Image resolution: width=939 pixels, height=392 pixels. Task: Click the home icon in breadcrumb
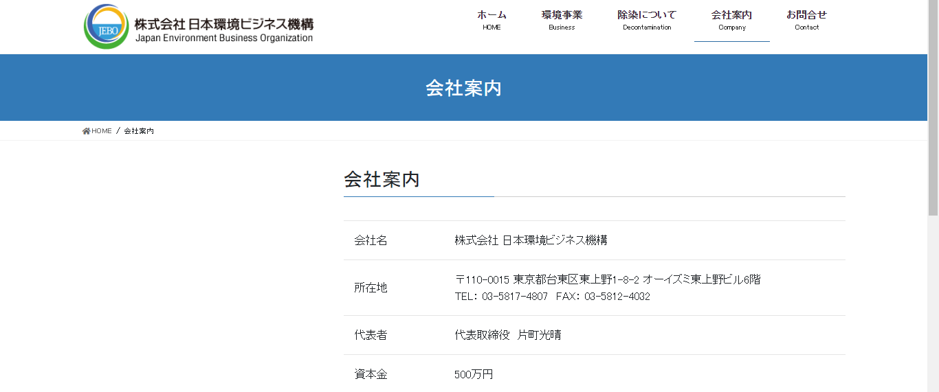tap(87, 131)
